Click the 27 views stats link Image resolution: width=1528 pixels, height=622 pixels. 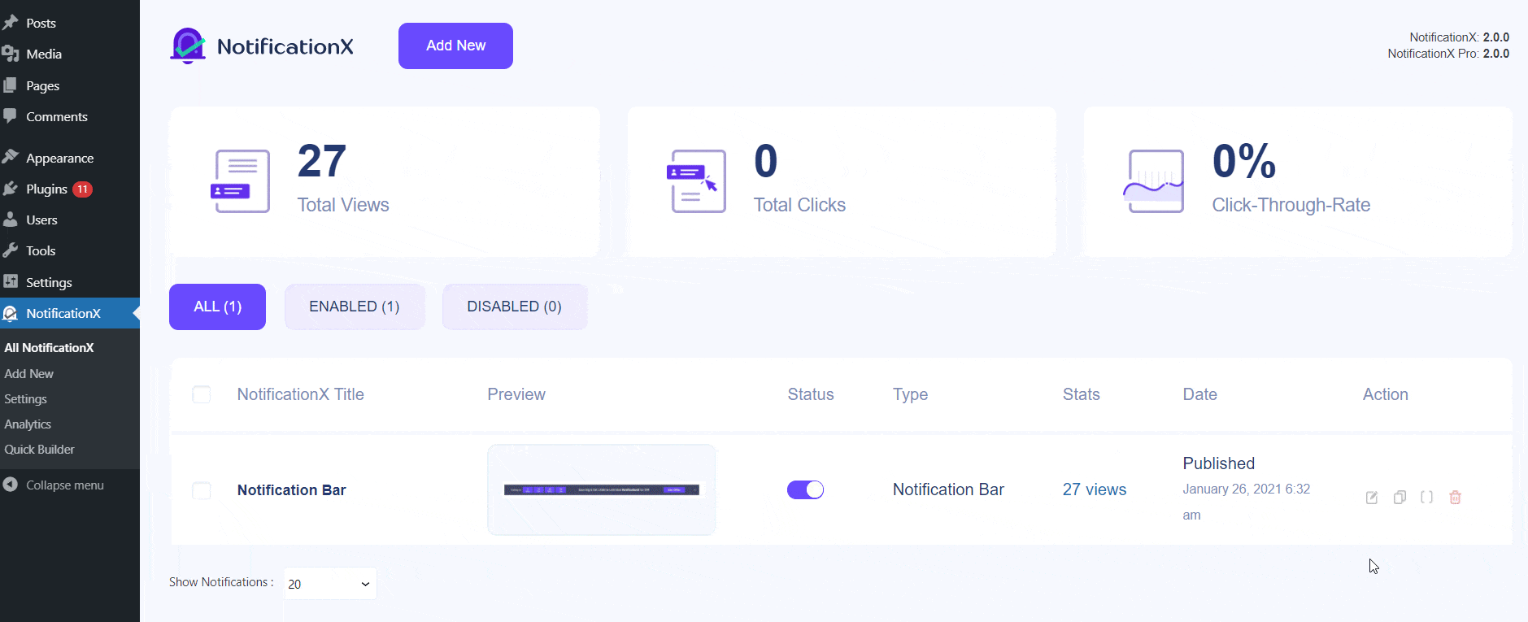tap(1095, 489)
